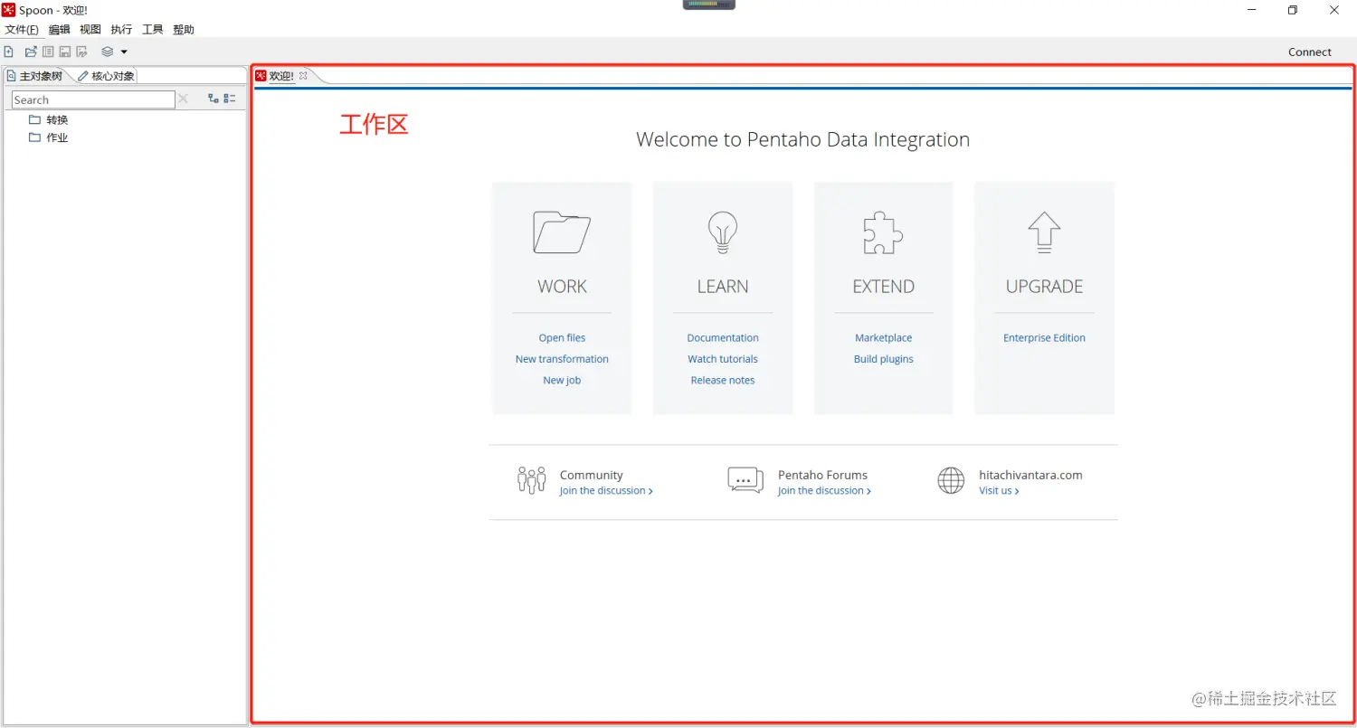The width and height of the screenshot is (1357, 728).
Task: Click the LEARN light bulb icon
Action: 723,232
